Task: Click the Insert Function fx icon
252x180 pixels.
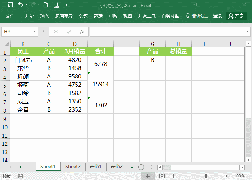Action: 82,32
